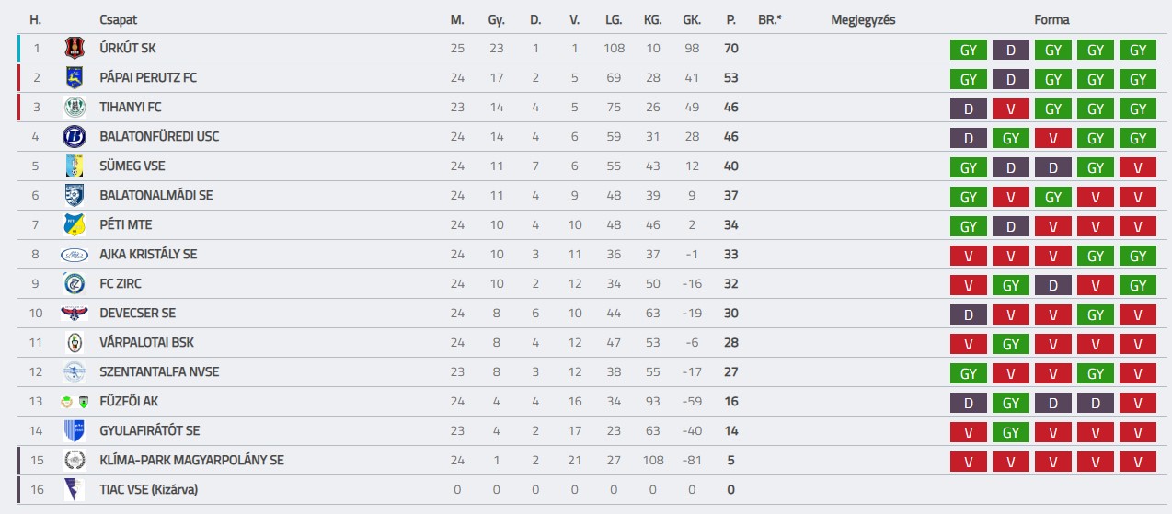Click the Csapat column header
Viewport: 1172px width, 514px height.
(118, 19)
